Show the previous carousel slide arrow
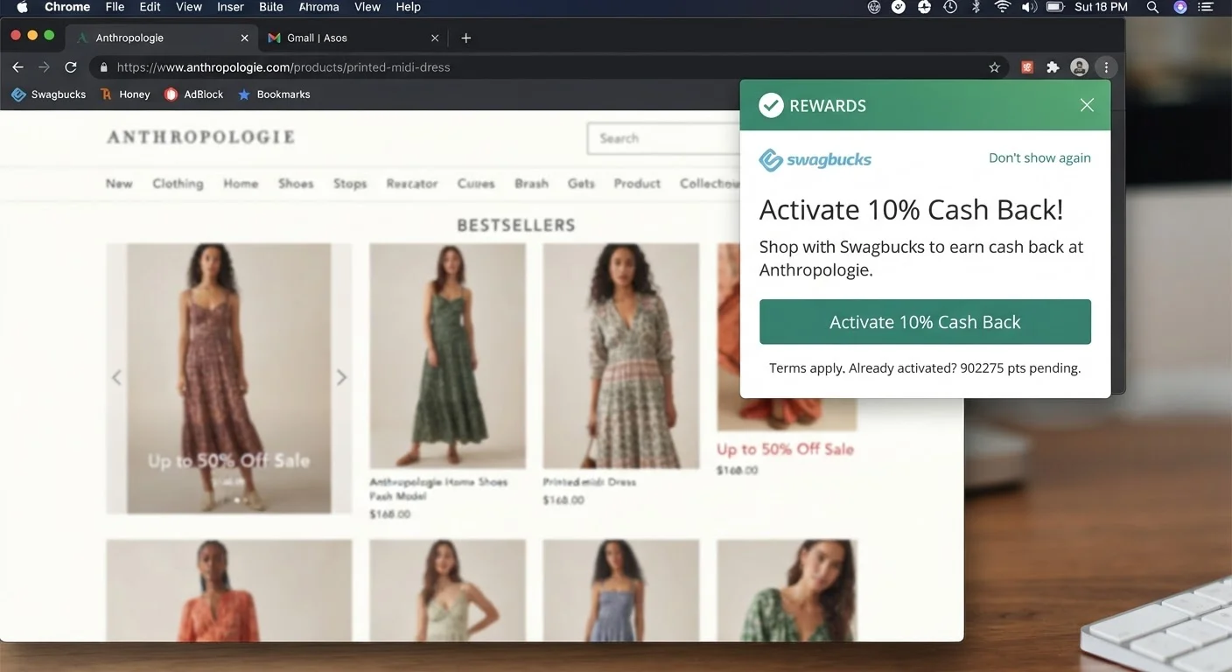 coord(116,377)
